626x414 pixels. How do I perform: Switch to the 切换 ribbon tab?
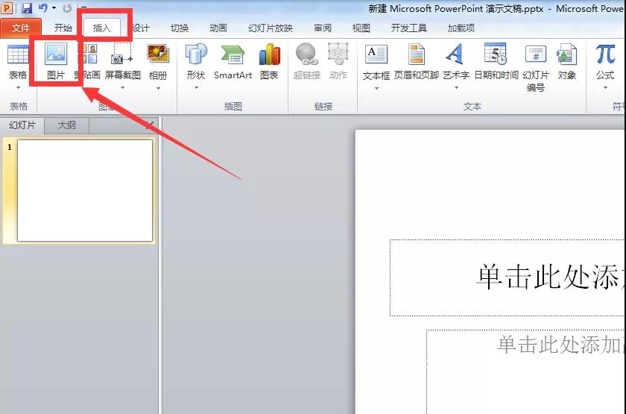pyautogui.click(x=180, y=28)
